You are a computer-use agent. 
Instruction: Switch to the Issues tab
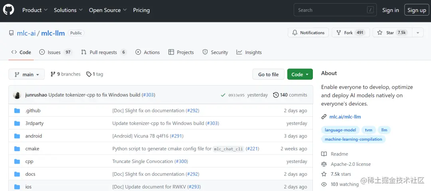tap(54, 52)
